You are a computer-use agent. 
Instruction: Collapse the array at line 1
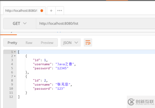point(15,52)
